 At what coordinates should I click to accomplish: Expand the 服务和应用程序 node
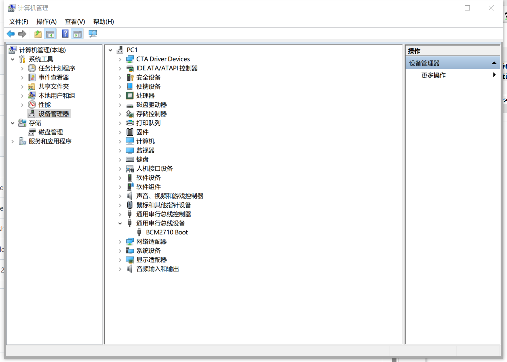(x=13, y=141)
